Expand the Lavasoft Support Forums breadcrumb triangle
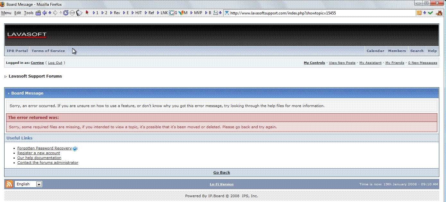This screenshot has height=202, width=446. coord(6,77)
